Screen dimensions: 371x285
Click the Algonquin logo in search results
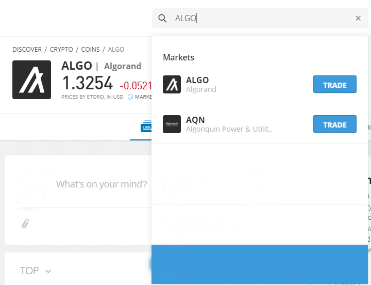coord(172,124)
